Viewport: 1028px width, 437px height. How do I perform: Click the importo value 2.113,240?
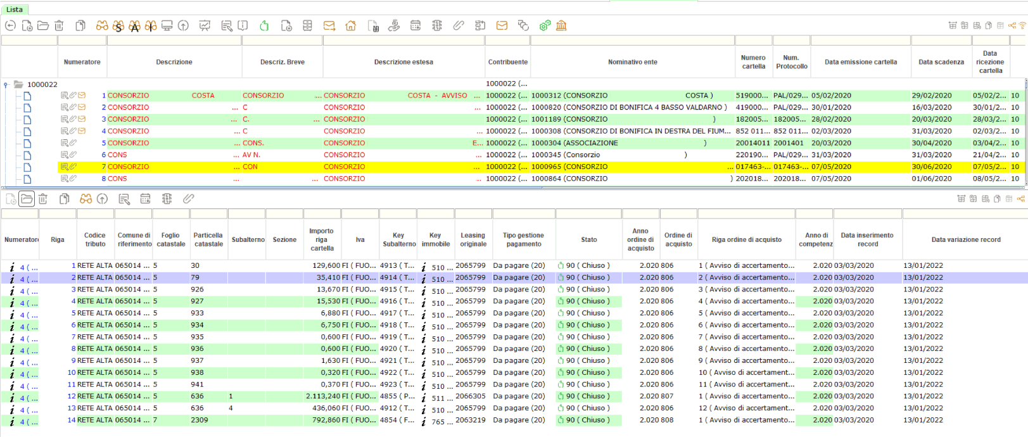(x=323, y=396)
